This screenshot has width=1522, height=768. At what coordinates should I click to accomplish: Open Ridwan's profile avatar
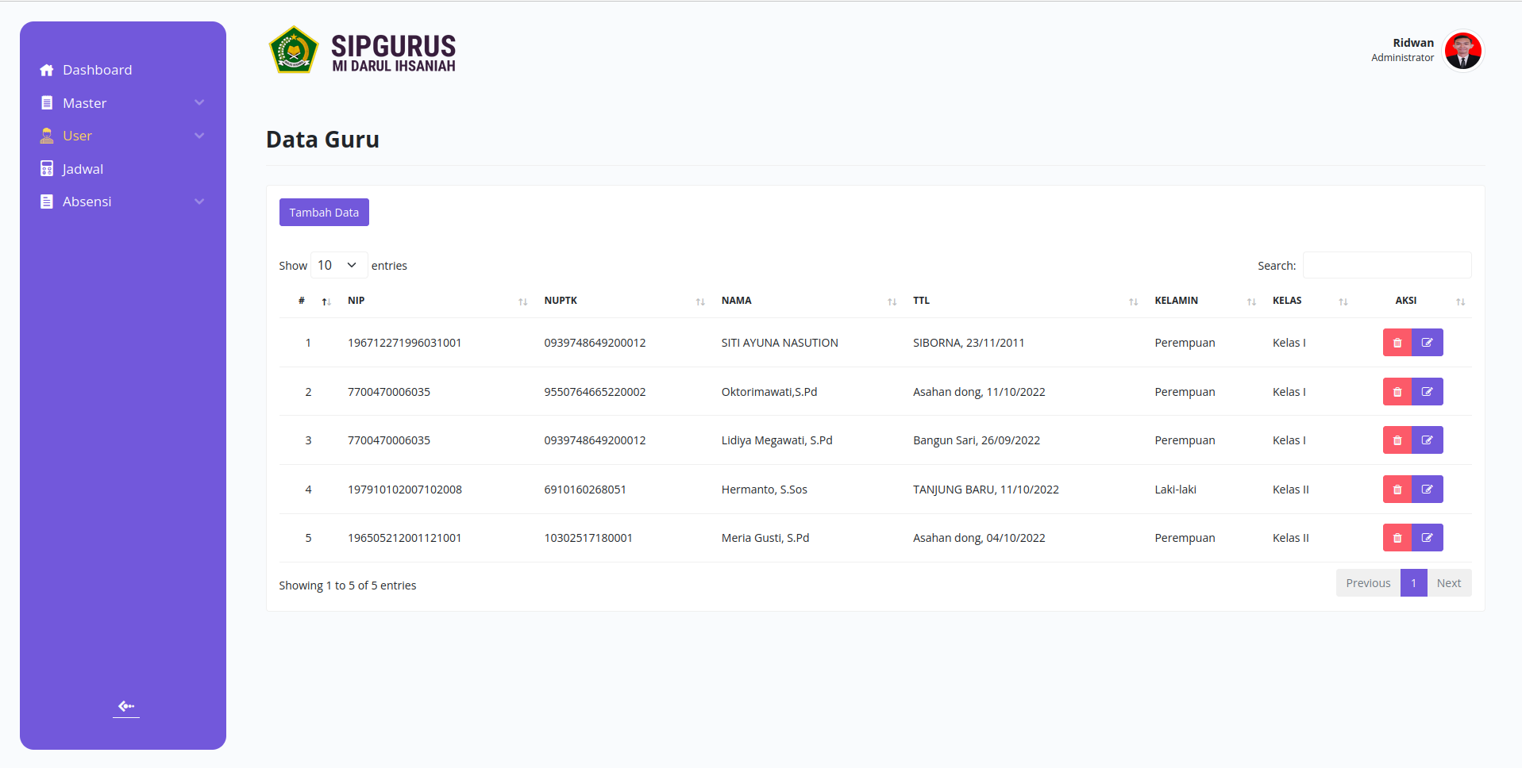1463,51
